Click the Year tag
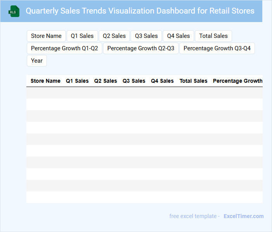The width and height of the screenshot is (272, 232). point(37,61)
